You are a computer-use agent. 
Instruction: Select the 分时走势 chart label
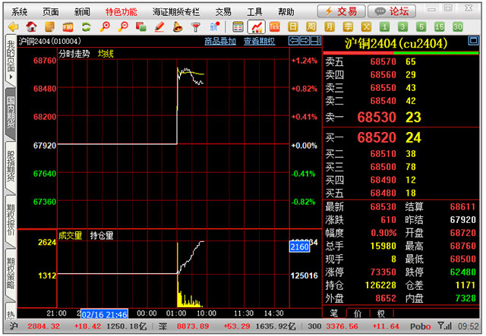(74, 54)
